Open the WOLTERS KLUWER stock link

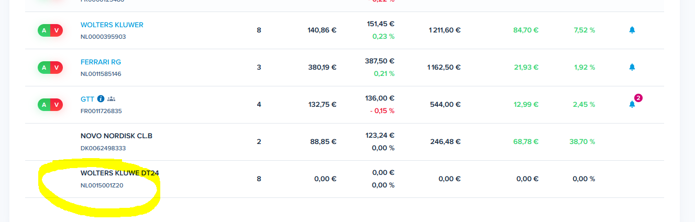click(x=112, y=25)
